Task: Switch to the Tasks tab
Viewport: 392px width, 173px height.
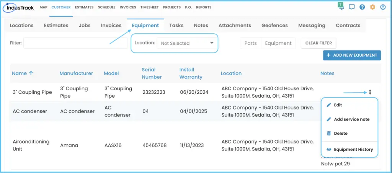Action: 176,25
